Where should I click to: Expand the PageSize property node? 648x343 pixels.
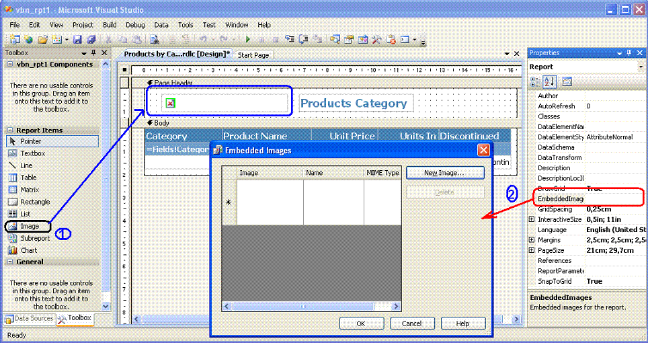pos(532,250)
